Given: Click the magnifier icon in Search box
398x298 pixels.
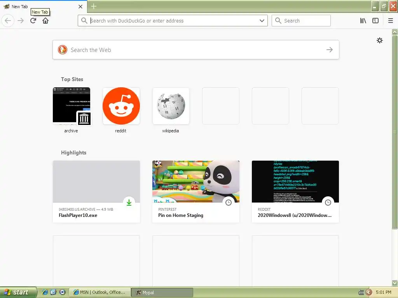Looking at the screenshot, I should tap(278, 21).
